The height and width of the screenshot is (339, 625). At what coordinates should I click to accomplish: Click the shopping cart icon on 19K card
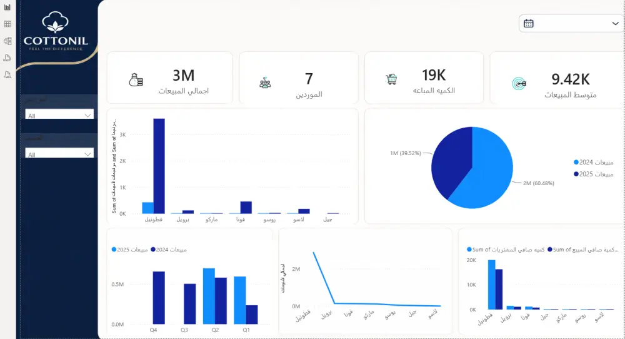pyautogui.click(x=391, y=79)
